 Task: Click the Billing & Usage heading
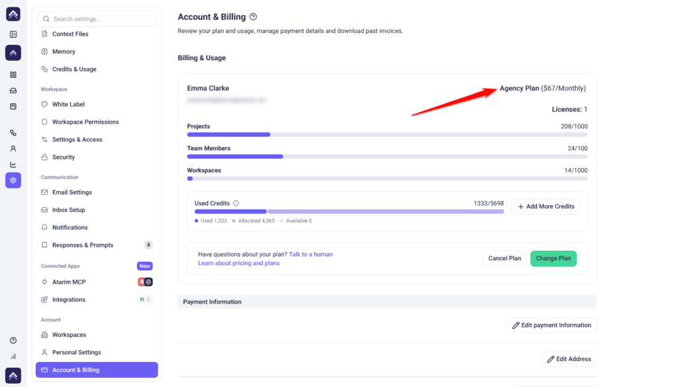tap(201, 58)
